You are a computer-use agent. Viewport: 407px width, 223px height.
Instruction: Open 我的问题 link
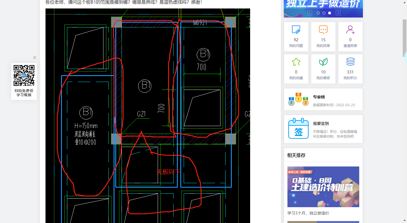pos(296,46)
